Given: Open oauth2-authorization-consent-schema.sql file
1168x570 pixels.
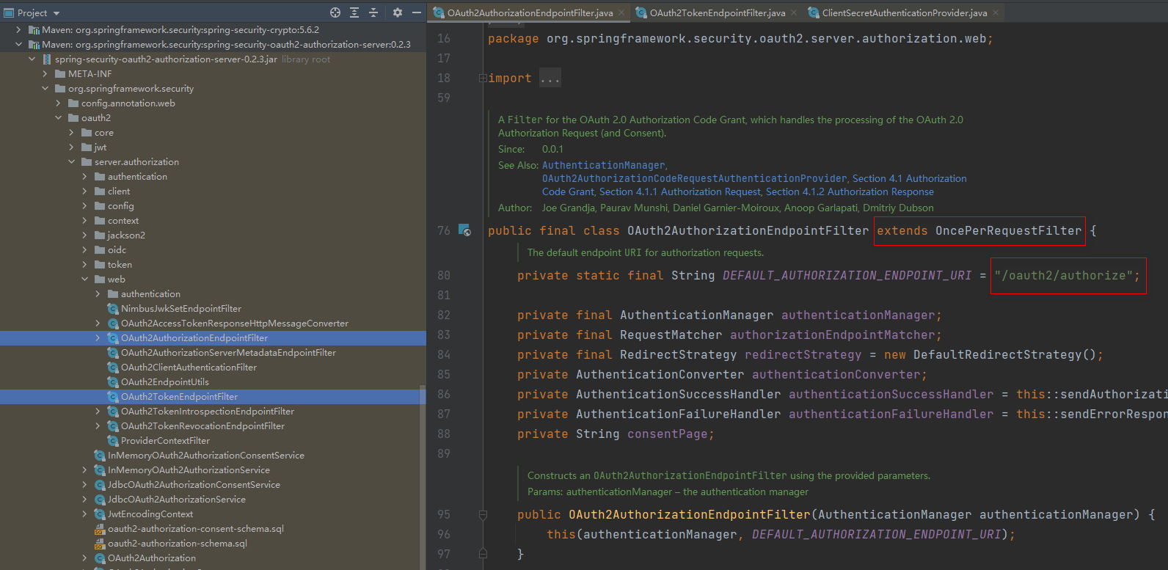Looking at the screenshot, I should [x=196, y=529].
